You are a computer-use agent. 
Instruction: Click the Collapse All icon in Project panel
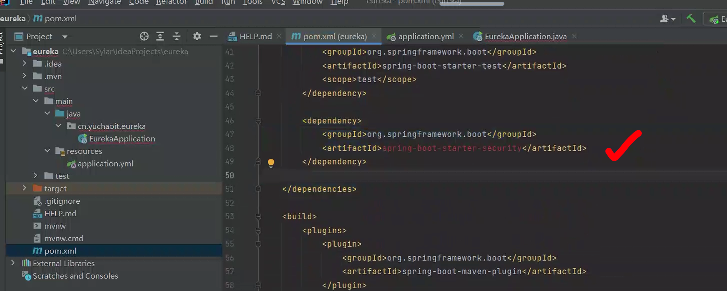(177, 37)
